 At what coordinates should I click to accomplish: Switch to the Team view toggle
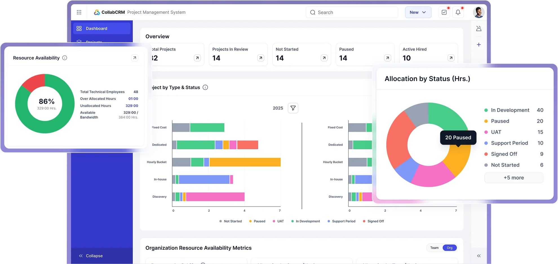tap(434, 248)
